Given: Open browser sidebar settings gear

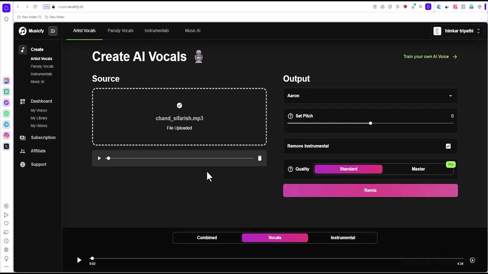Looking at the screenshot, I should pyautogui.click(x=6, y=250).
